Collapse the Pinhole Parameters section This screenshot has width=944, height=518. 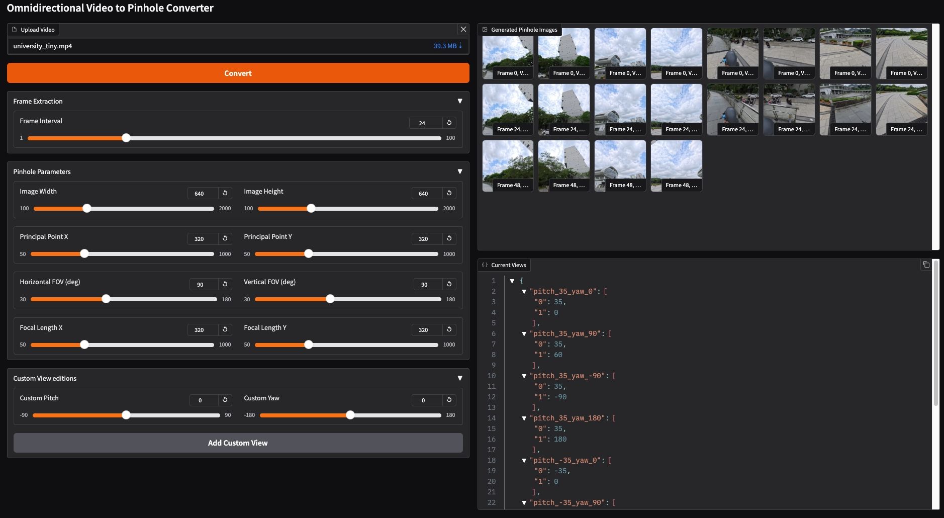(460, 171)
